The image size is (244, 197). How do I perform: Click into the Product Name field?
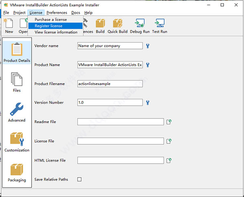(110, 65)
